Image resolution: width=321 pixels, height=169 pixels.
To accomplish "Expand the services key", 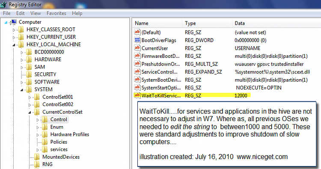I will [x=38, y=150].
